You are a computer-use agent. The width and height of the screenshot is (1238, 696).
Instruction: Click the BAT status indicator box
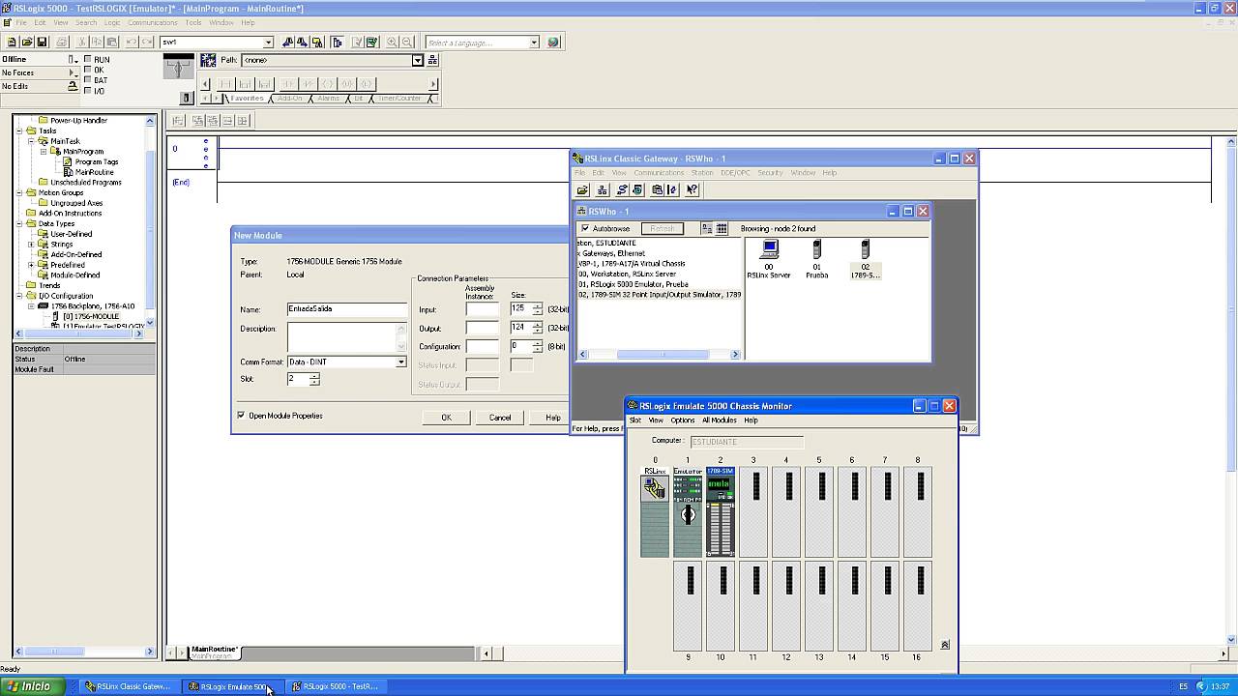click(x=88, y=81)
